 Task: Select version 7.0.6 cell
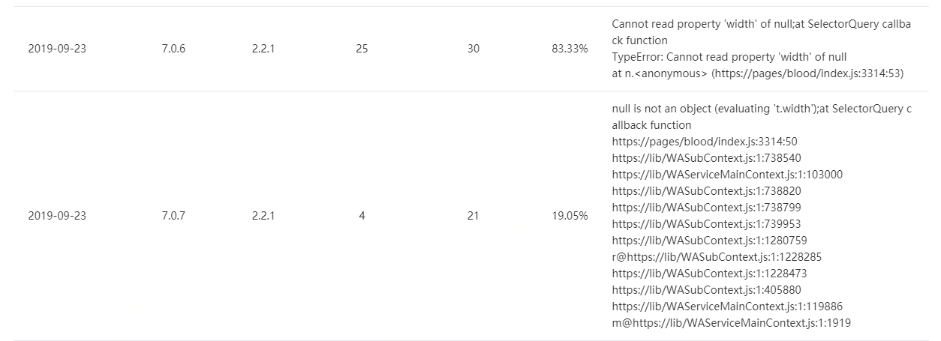point(173,49)
